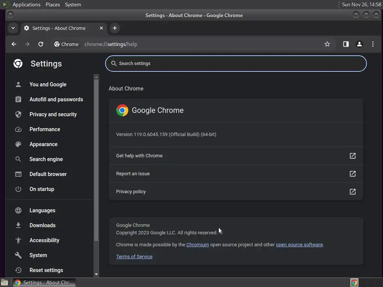
Task: Open the open source software link
Action: pos(299,244)
